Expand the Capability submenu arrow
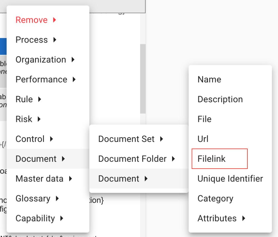 pyautogui.click(x=62, y=218)
